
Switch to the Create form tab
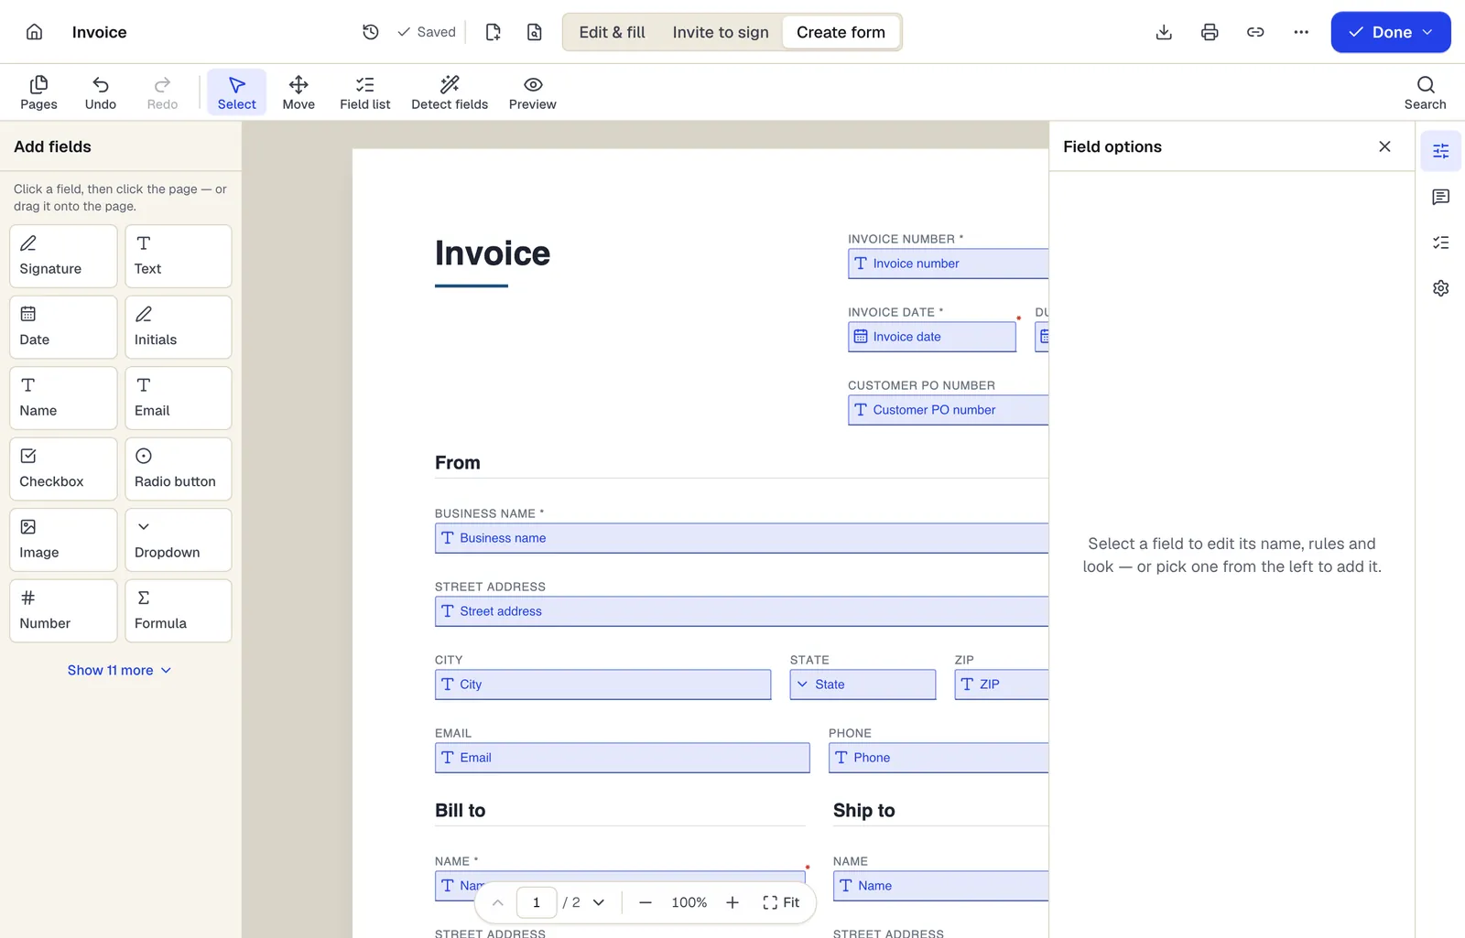click(x=841, y=32)
